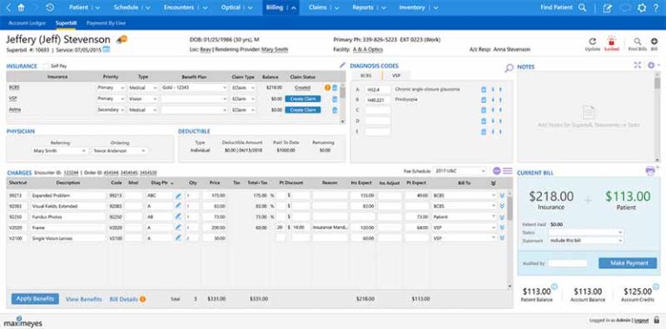Open the A & A Optics facility link

click(x=368, y=49)
